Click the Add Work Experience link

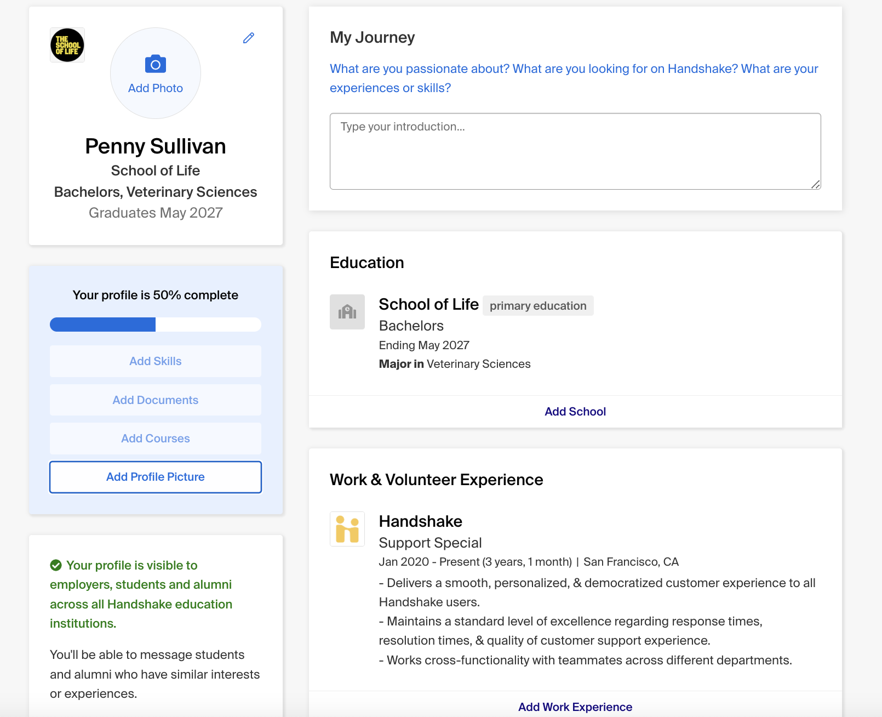pos(575,707)
